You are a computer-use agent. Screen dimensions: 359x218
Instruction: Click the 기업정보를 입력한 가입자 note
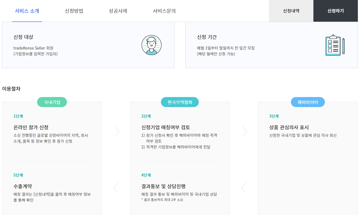35,54
